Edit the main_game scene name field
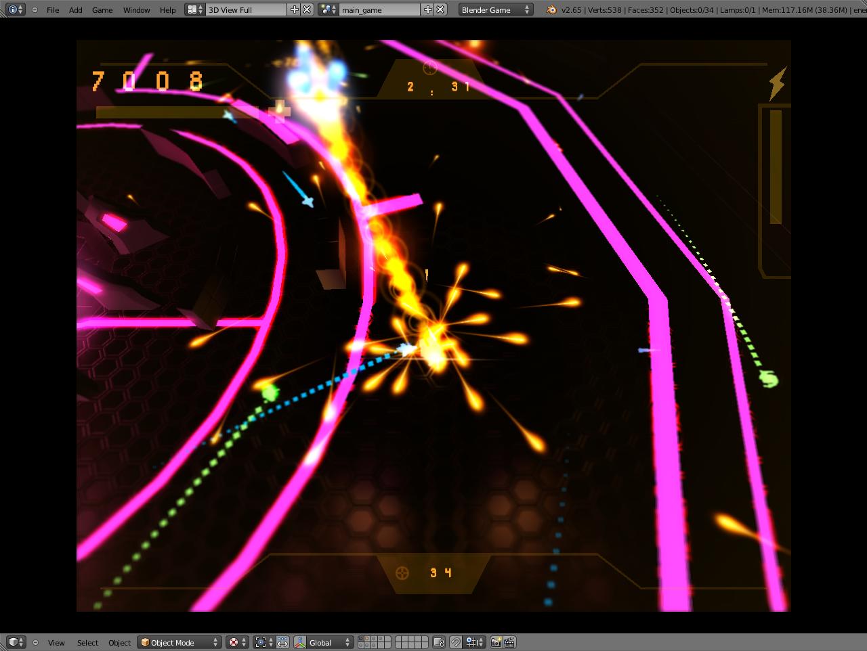The width and height of the screenshot is (867, 651). point(380,9)
